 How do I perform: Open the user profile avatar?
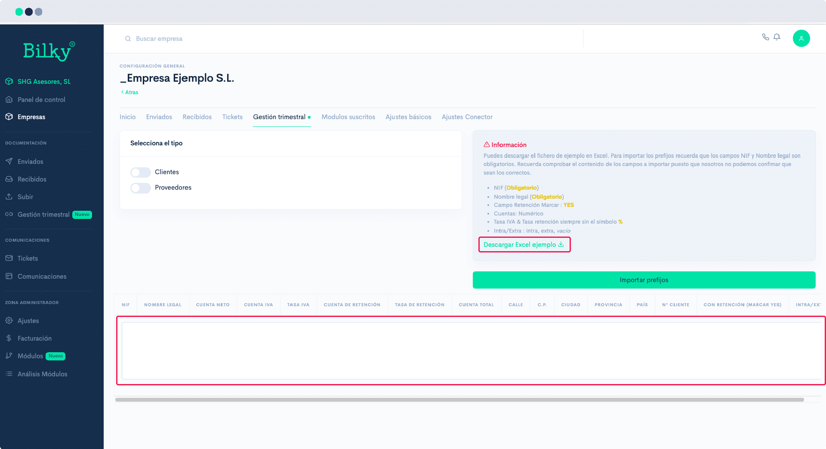(801, 38)
